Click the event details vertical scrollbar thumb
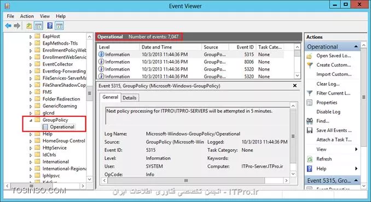The image size is (371, 202). pos(293,136)
